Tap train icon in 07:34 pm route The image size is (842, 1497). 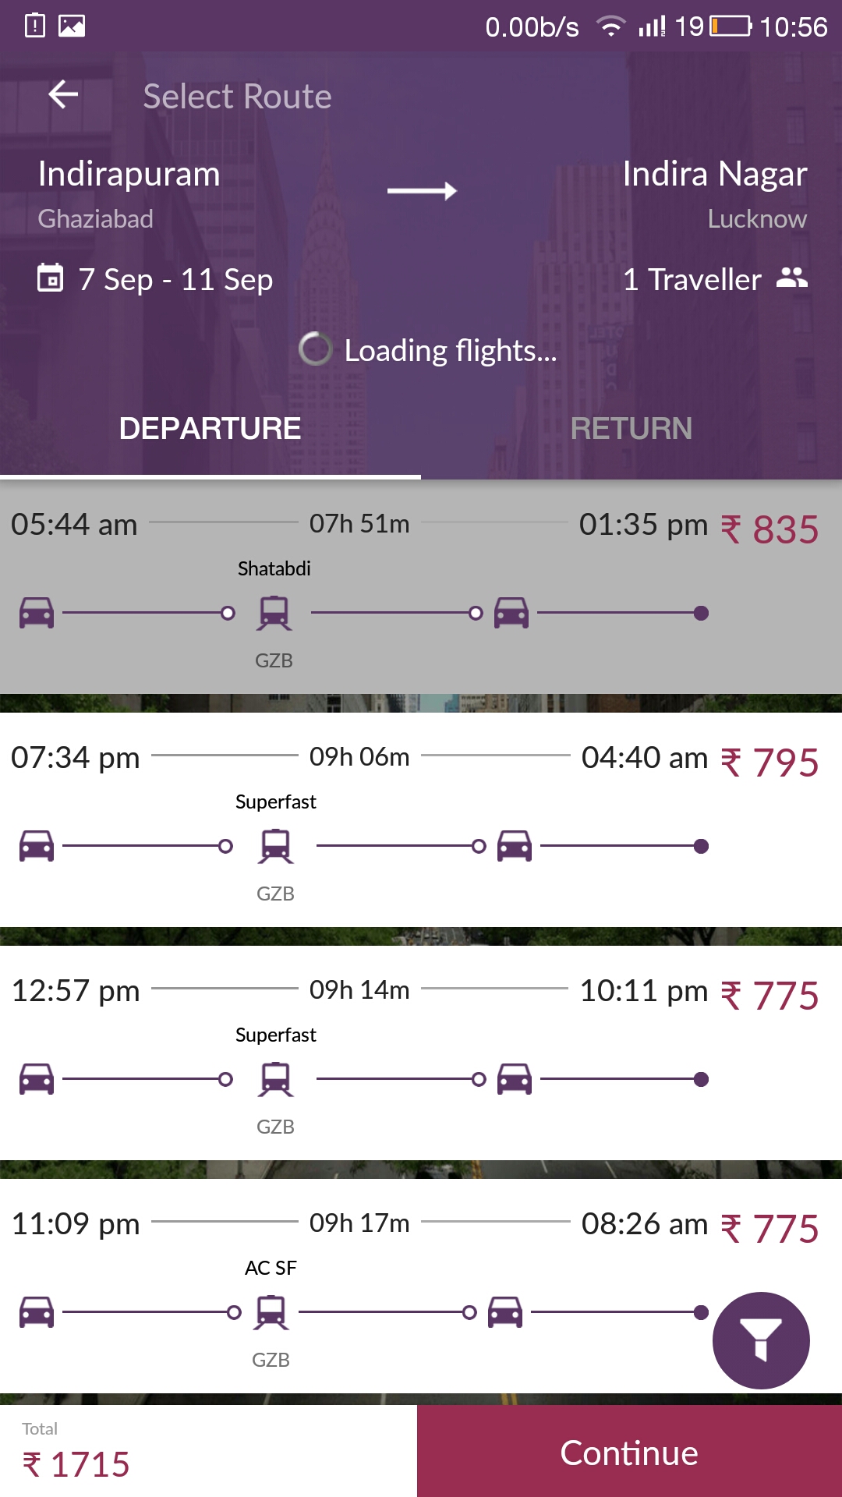click(x=276, y=846)
